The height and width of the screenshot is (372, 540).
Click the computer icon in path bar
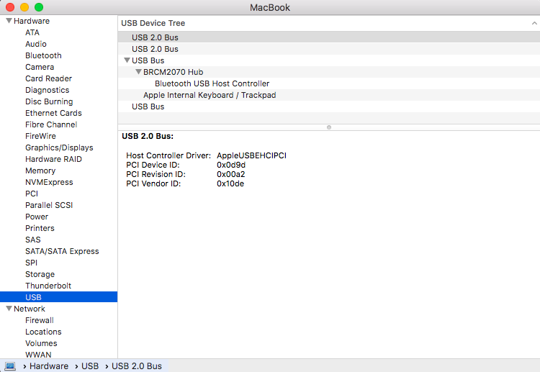click(10, 366)
